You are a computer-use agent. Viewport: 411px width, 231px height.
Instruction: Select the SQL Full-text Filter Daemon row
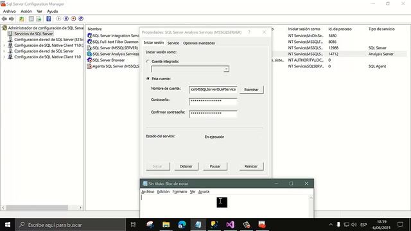(x=113, y=42)
